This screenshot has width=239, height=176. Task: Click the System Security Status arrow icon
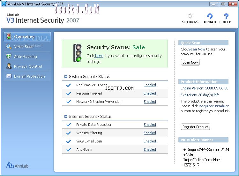pos(66,76)
